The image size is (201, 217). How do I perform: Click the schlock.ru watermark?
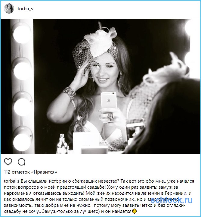(172, 200)
